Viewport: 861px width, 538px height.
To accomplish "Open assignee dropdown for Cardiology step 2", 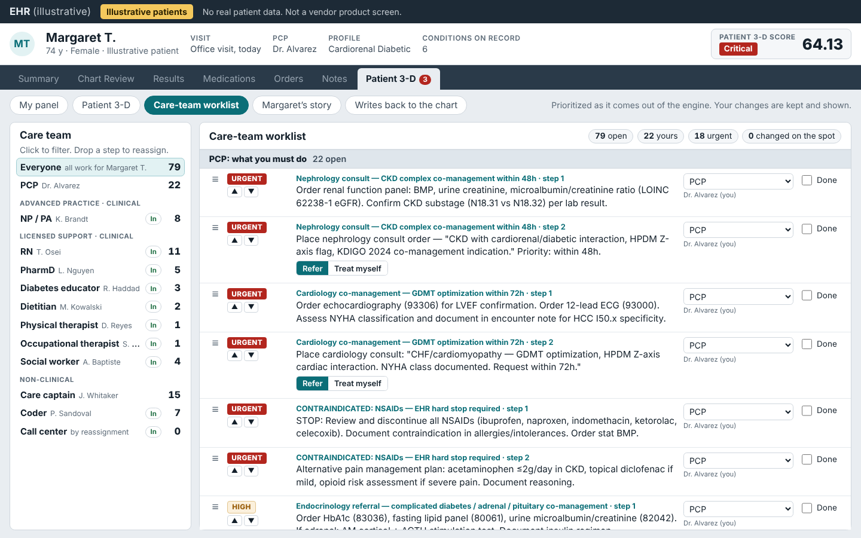I will point(738,345).
